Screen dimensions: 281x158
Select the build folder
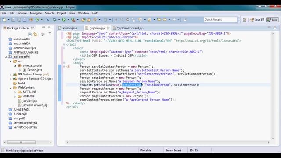pyautogui.click(x=21, y=83)
